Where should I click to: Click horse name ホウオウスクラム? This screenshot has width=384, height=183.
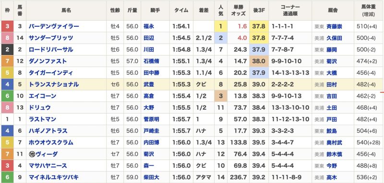click(51, 142)
